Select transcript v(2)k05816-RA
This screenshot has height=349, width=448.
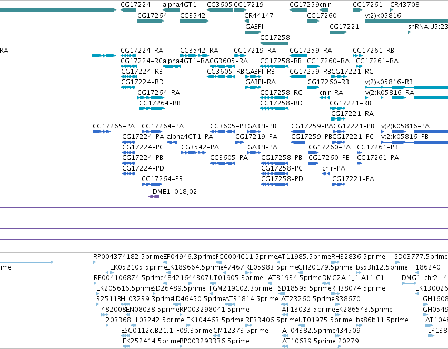point(406,98)
